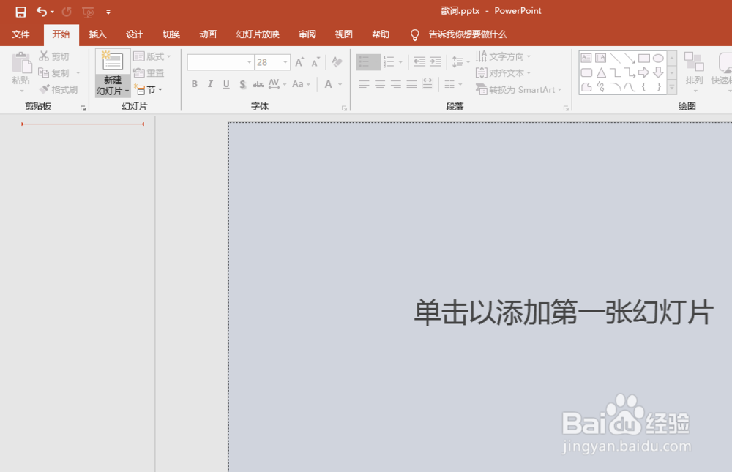Open the 文件 menu
The height and width of the screenshot is (472, 732).
click(x=21, y=34)
